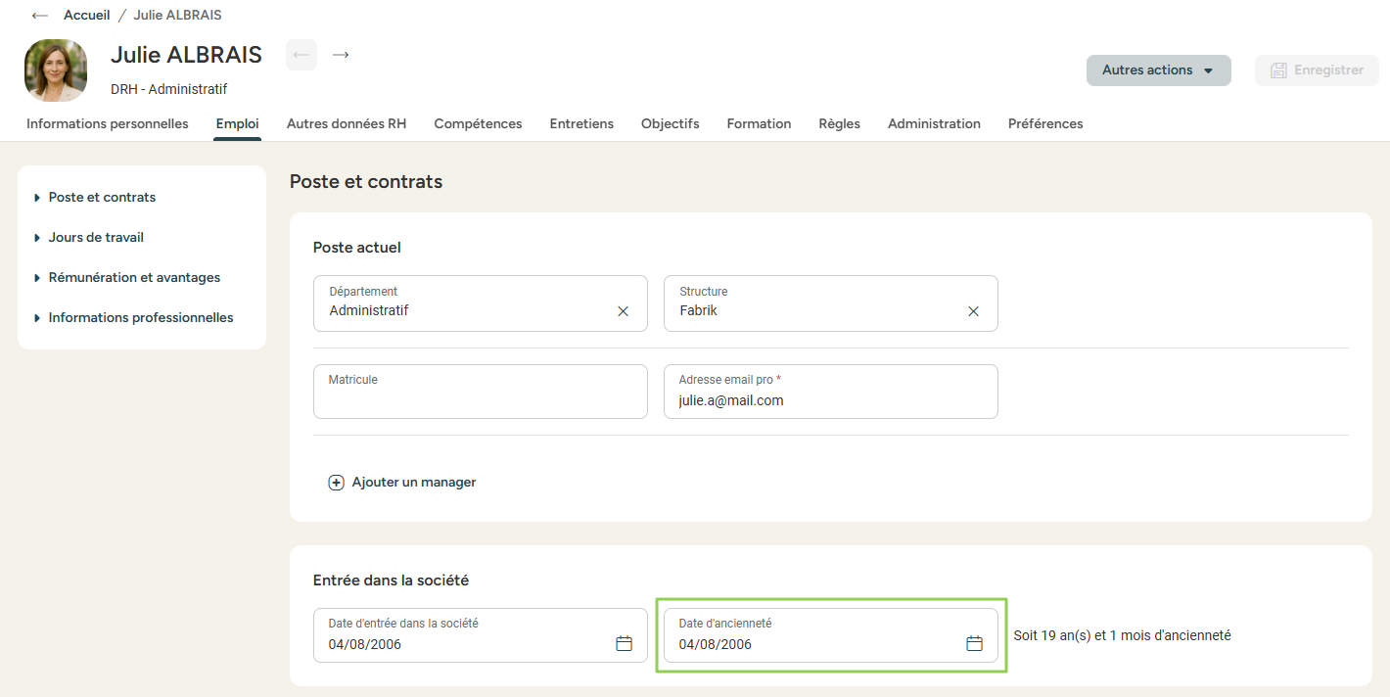Expand Jours de travail sidebar section
This screenshot has height=697, width=1390.
96,237
